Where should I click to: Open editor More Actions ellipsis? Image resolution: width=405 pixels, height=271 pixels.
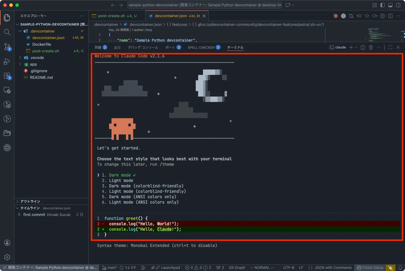click(x=398, y=16)
